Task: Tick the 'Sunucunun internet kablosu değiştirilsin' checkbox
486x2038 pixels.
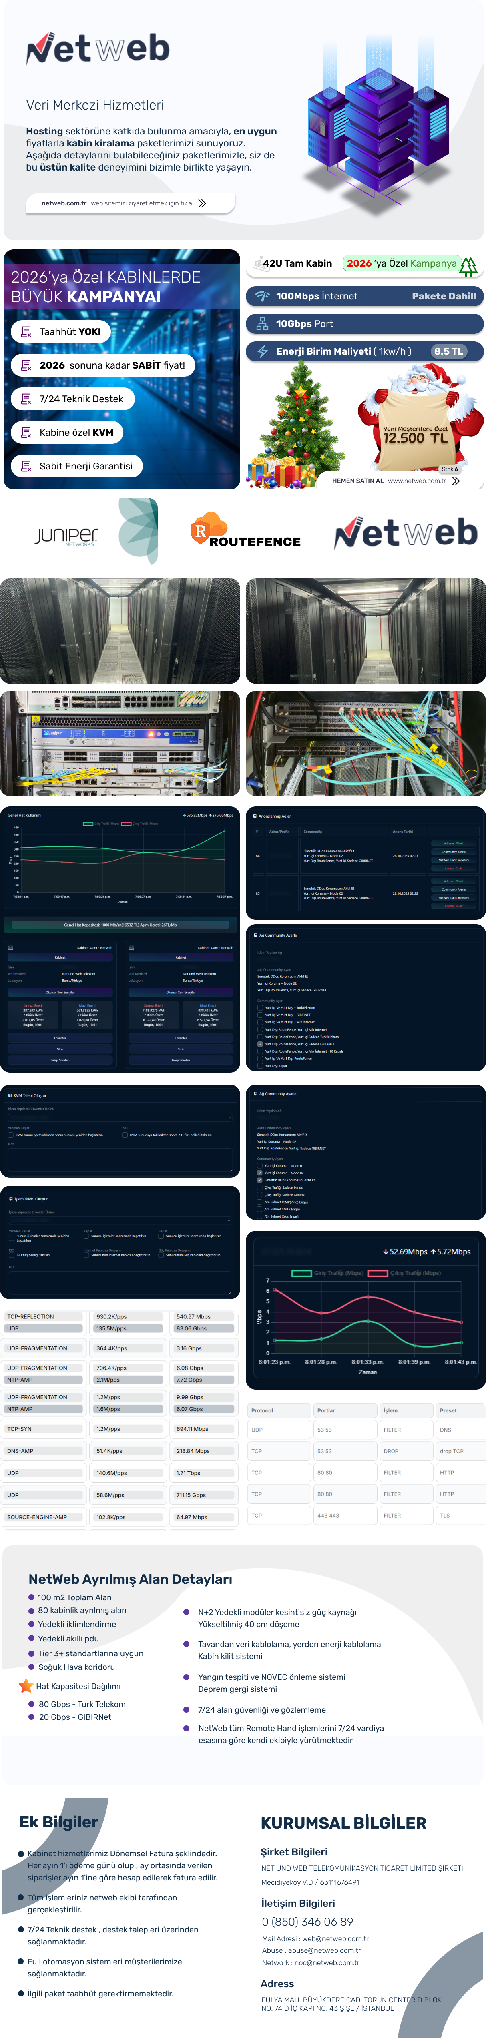Action: pos(86,1255)
